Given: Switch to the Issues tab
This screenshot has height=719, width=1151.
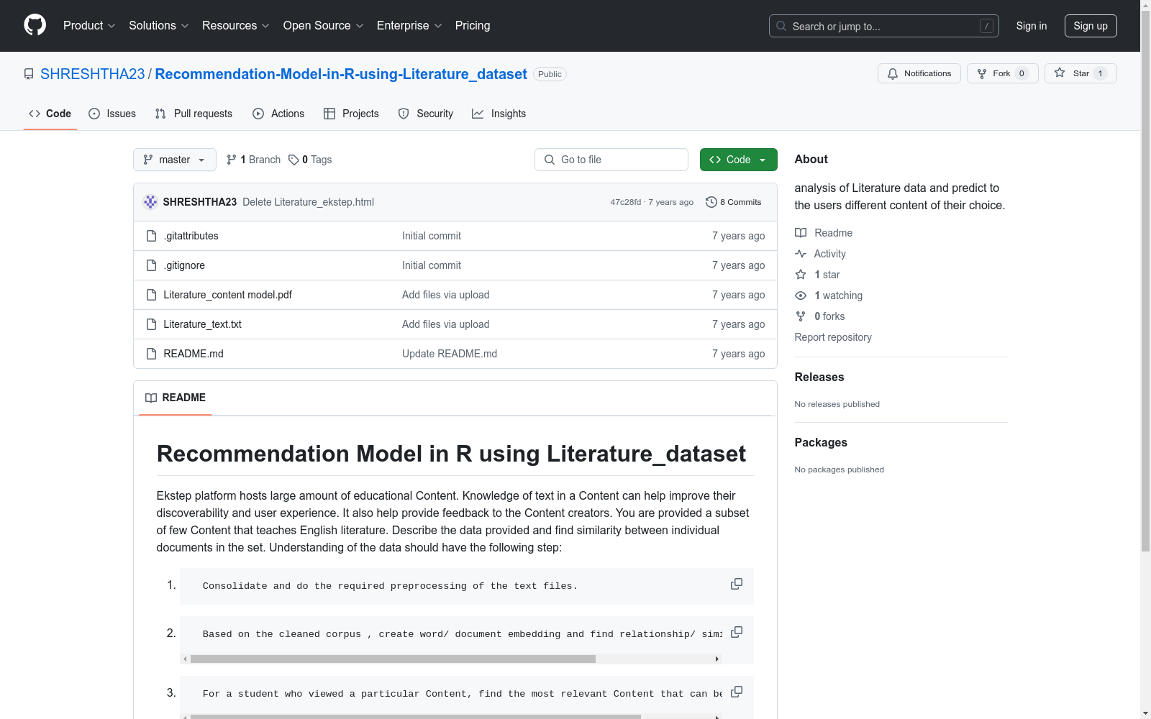Looking at the screenshot, I should (112, 114).
